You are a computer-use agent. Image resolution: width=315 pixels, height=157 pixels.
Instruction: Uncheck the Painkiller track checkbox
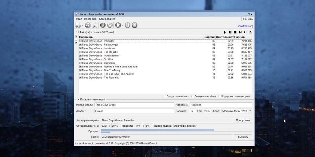tap(80, 41)
